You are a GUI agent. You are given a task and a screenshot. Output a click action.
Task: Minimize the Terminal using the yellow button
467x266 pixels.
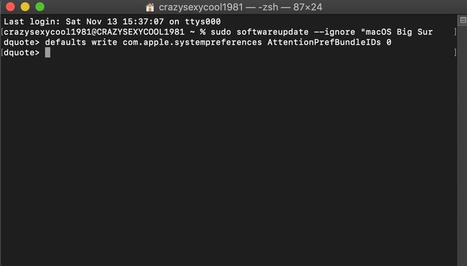[25, 7]
